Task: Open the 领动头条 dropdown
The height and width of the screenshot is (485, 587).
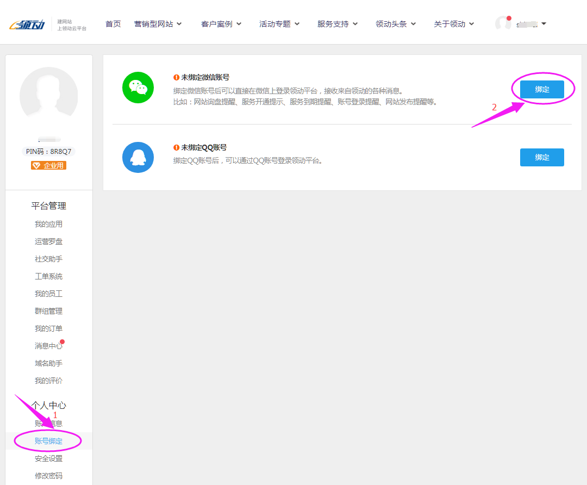Action: click(x=392, y=23)
